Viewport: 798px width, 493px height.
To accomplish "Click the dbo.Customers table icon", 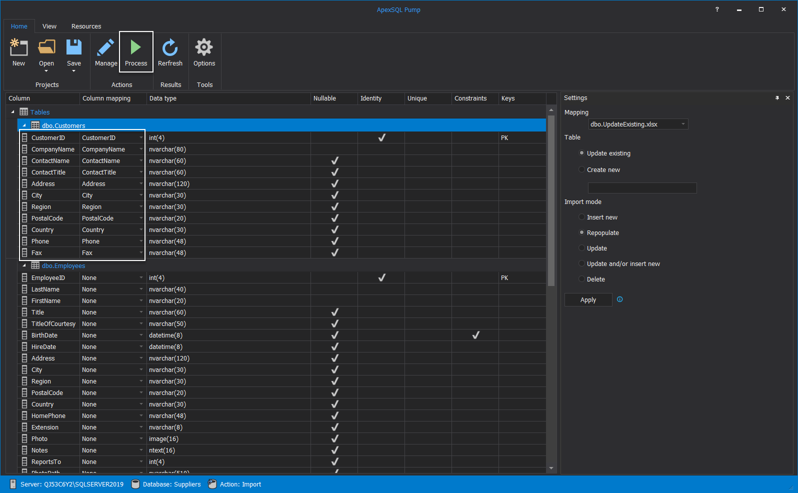I will coord(35,125).
